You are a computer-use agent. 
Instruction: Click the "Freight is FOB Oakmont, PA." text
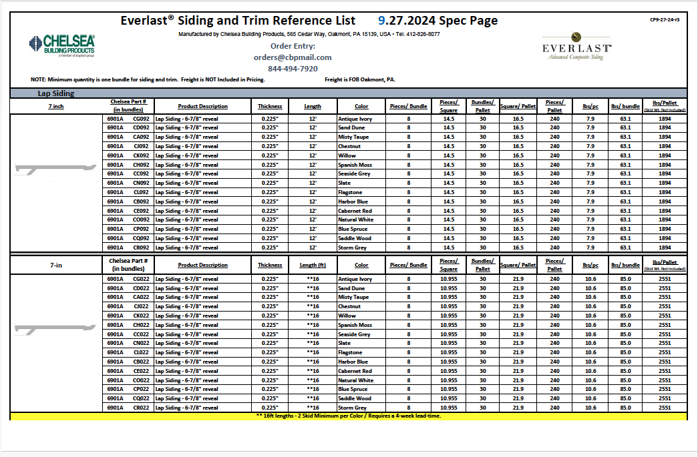coord(359,79)
